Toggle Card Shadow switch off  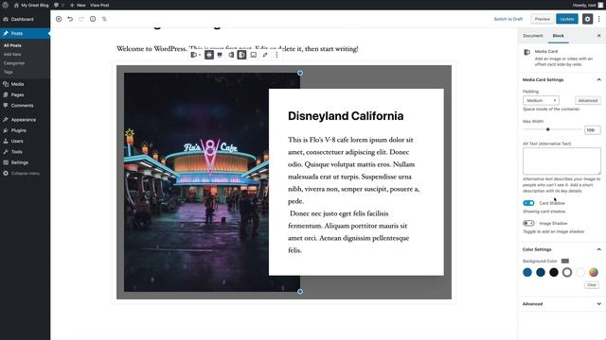pos(528,203)
